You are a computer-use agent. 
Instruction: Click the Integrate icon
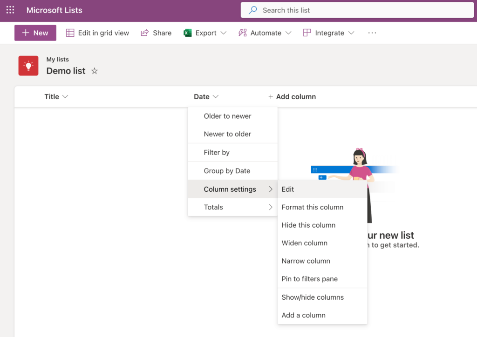click(x=307, y=33)
